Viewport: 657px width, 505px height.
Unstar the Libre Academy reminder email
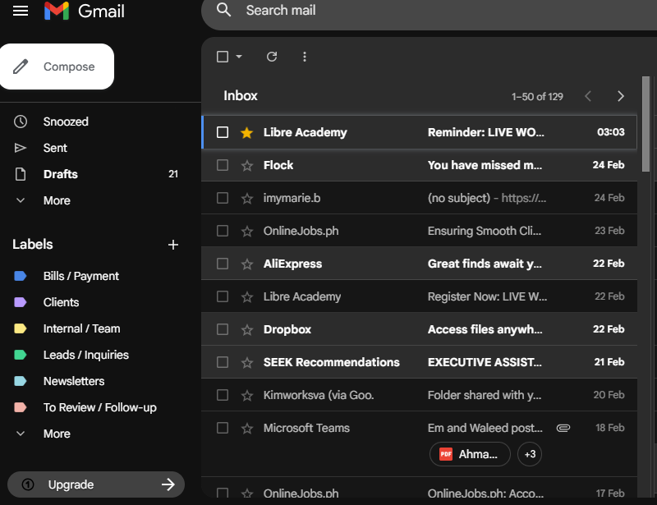(x=246, y=132)
